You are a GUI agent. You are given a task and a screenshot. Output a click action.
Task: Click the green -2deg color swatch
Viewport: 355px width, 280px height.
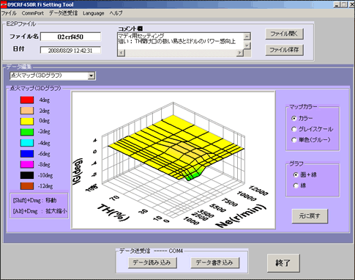[x=27, y=132]
